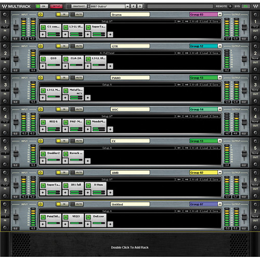This screenshot has height=260, width=260.
Task: Click the output fader on GTR rack
Action: click(x=244, y=59)
